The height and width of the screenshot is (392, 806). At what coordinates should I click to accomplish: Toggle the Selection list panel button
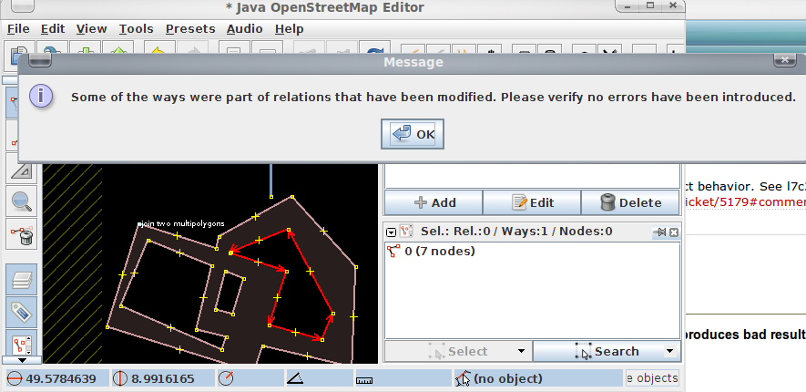click(x=22, y=343)
